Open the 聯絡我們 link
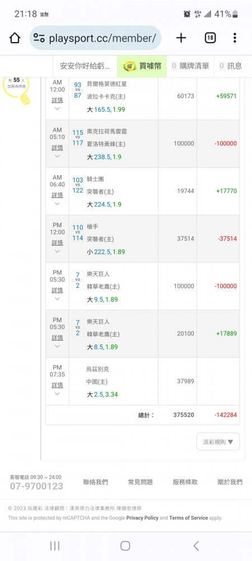 (95, 482)
